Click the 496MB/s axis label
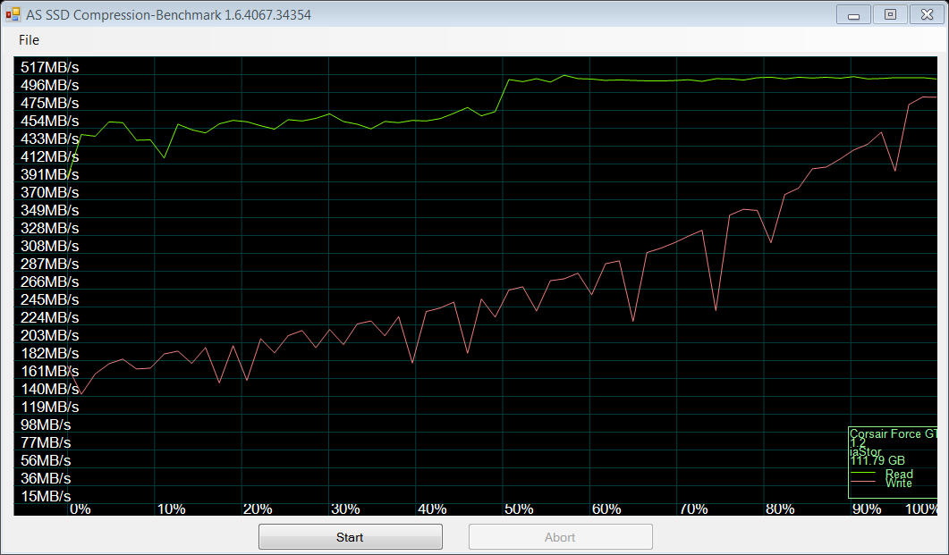The height and width of the screenshot is (555, 949). (49, 85)
